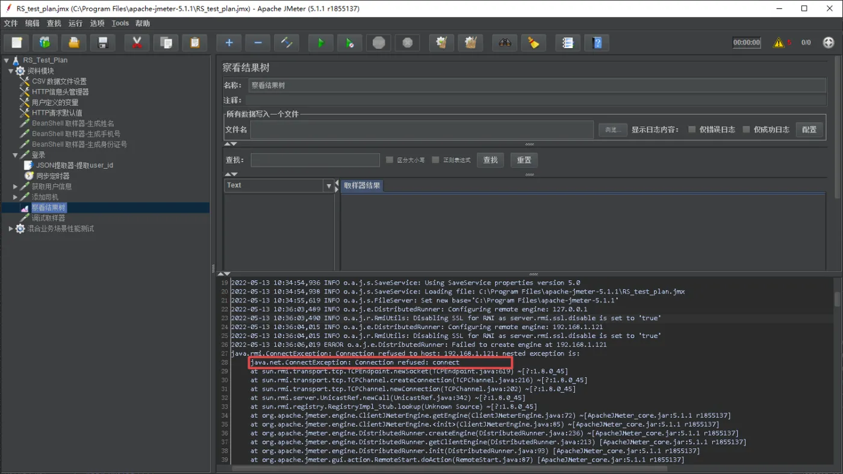Open the Text renderer dropdown

328,186
